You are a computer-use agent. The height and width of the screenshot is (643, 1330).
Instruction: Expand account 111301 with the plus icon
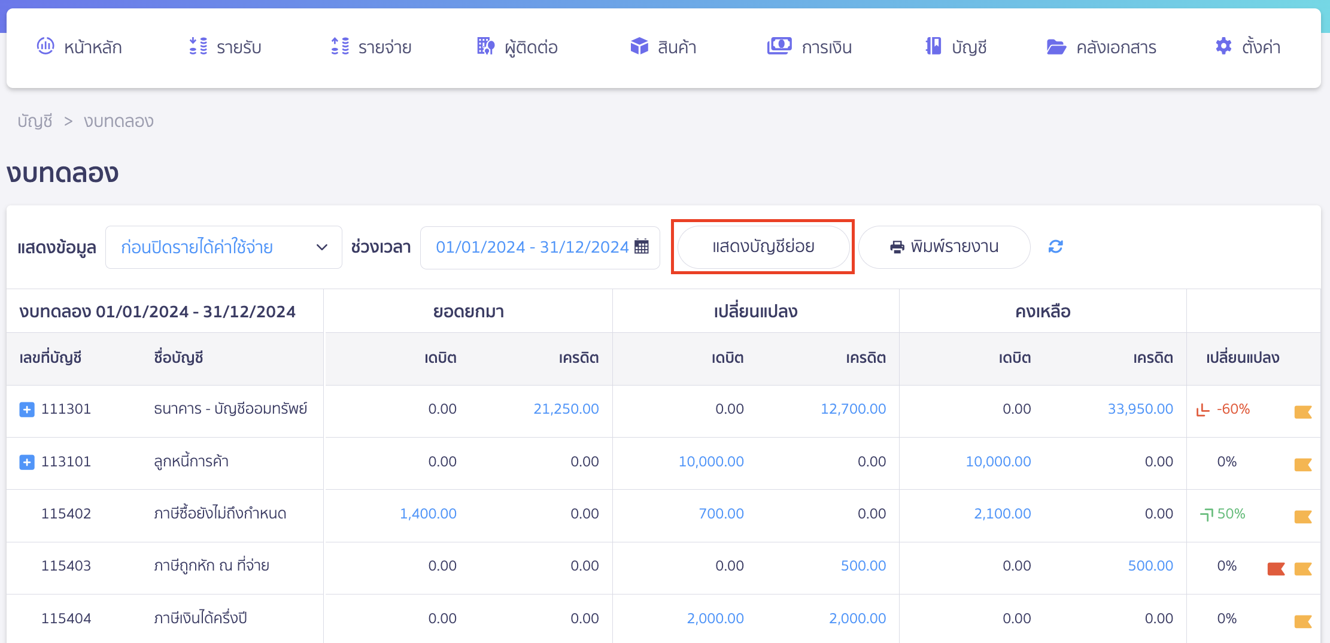(x=26, y=410)
